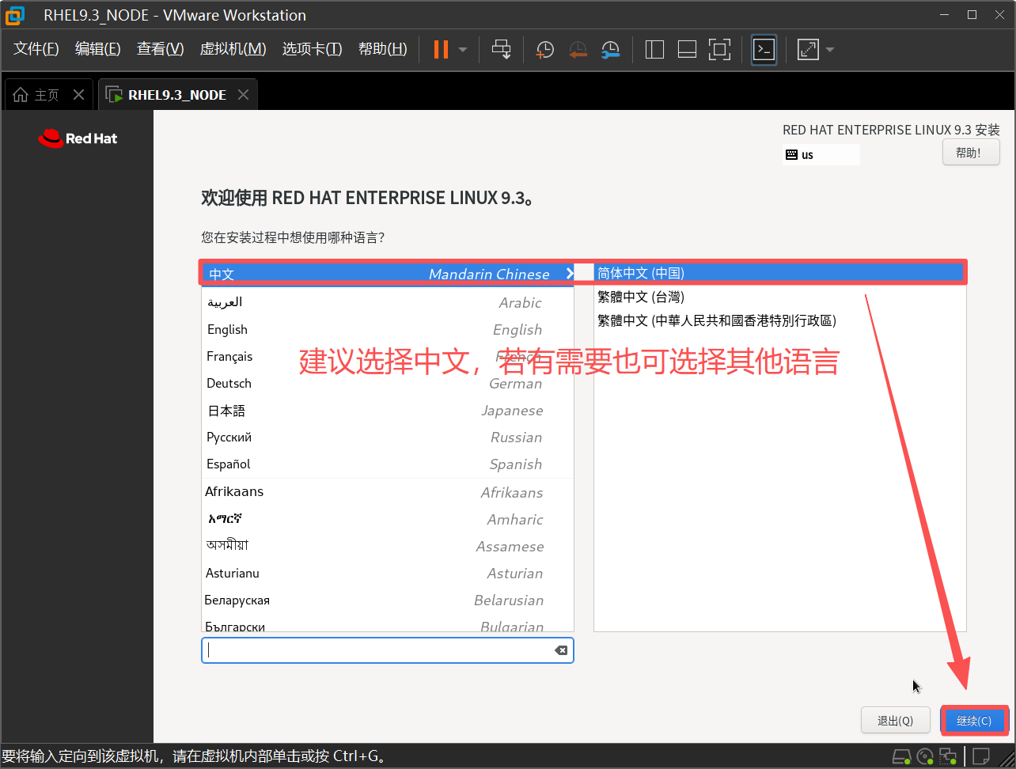The height and width of the screenshot is (769, 1016).
Task: Select 中文 Mandarin Chinese language row
Action: 388,274
